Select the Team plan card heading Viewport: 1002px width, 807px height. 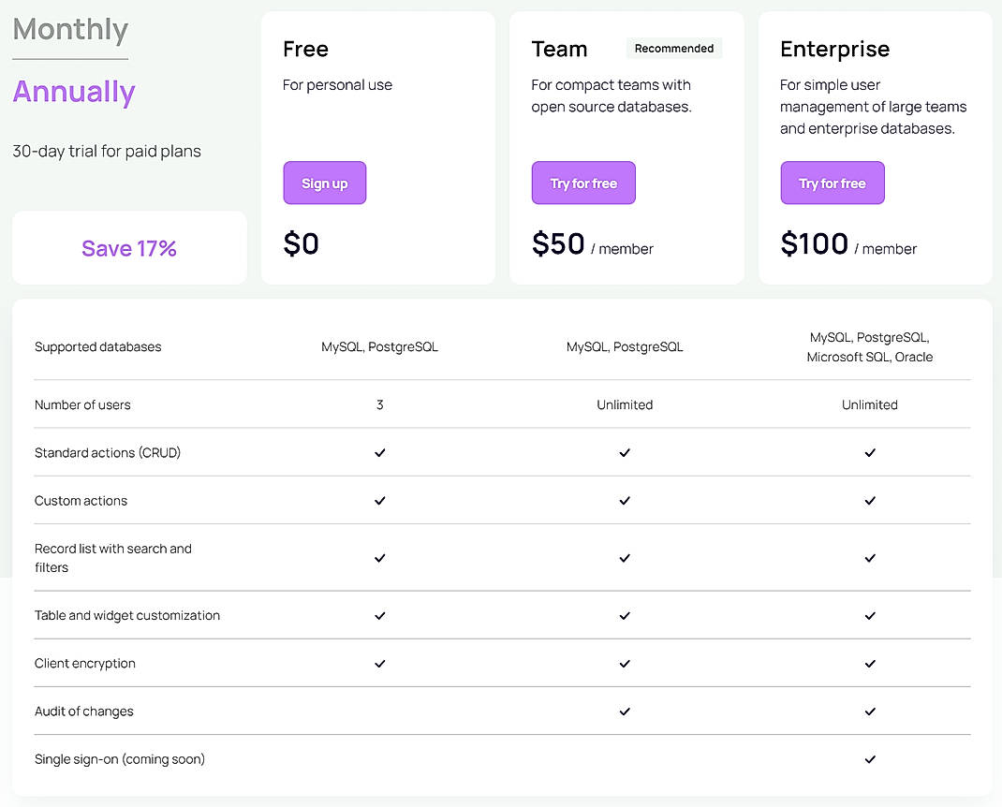[x=559, y=49]
